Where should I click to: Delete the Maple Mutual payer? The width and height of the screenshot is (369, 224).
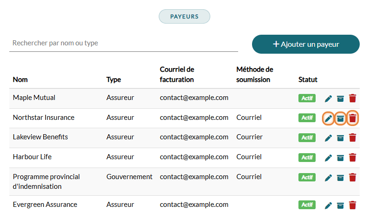[x=353, y=98]
